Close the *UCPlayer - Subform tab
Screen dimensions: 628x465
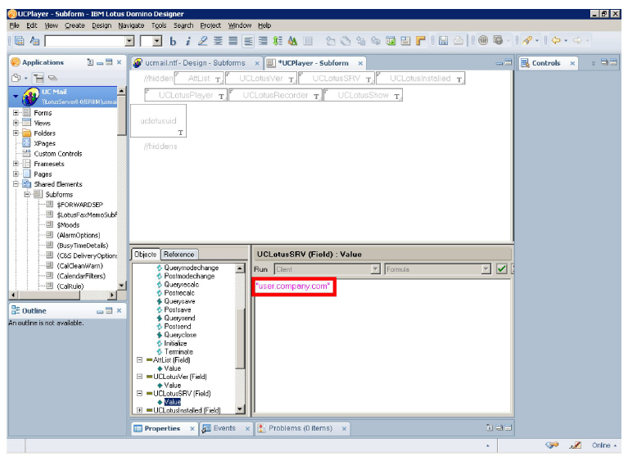tap(360, 63)
